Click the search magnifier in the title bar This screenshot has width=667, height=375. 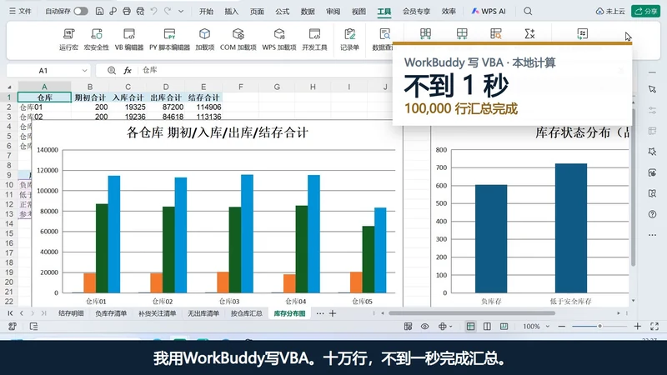tap(528, 12)
